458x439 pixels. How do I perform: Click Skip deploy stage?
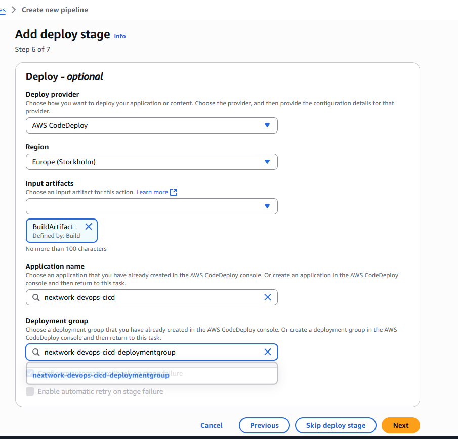(336, 425)
